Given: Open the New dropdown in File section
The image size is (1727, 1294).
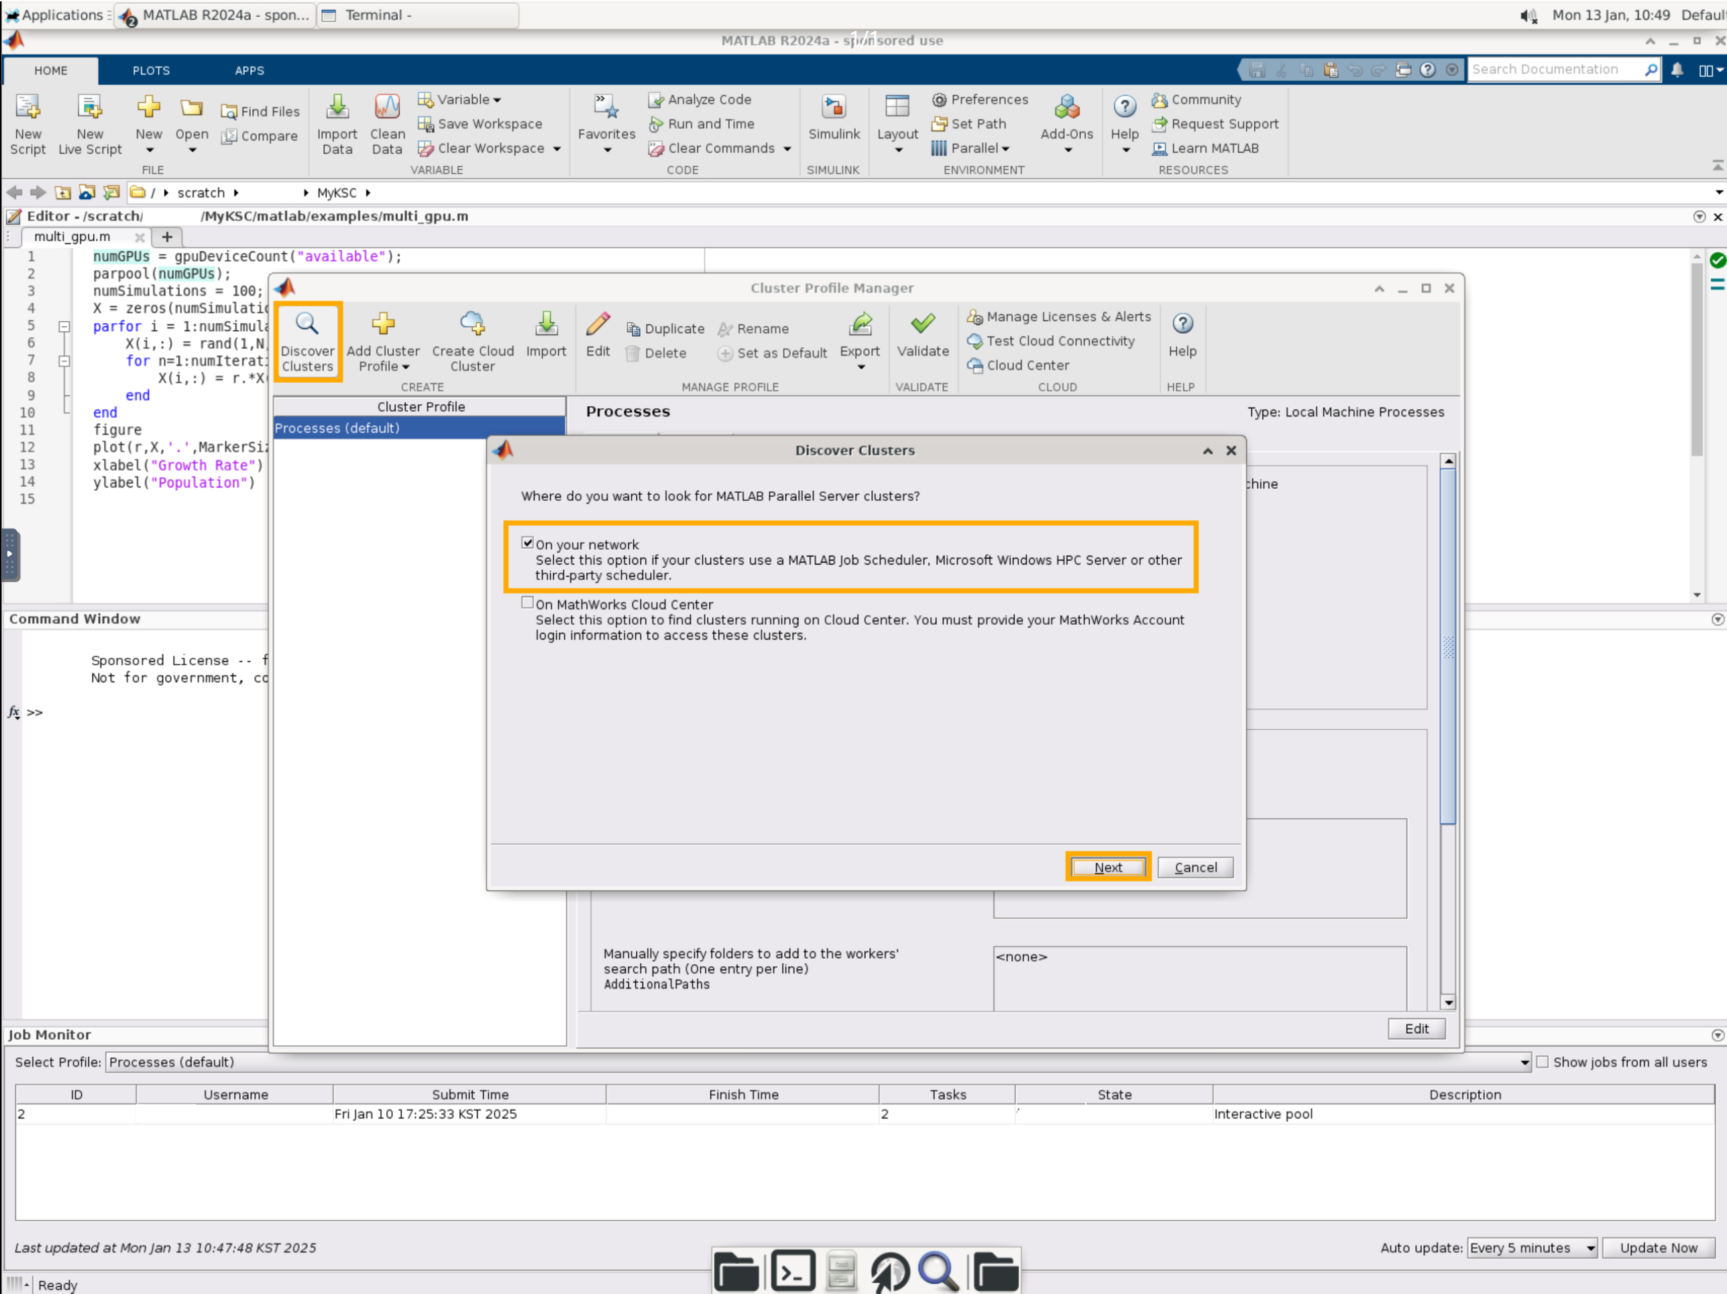Looking at the screenshot, I should (148, 125).
